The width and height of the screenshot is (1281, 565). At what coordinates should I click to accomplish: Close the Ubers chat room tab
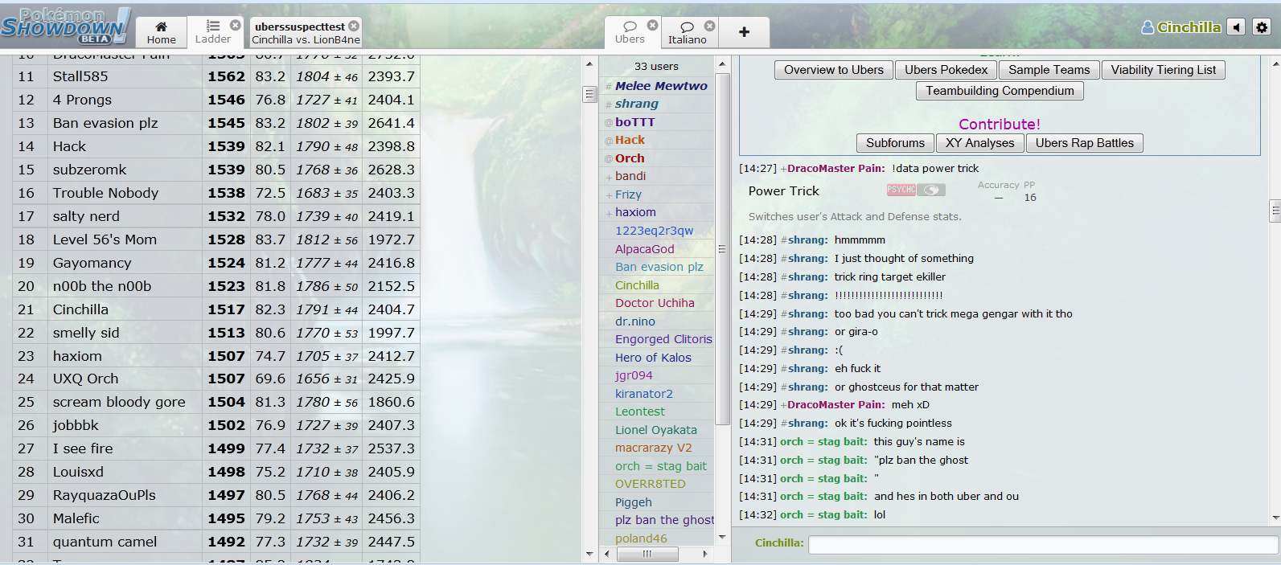pos(653,26)
